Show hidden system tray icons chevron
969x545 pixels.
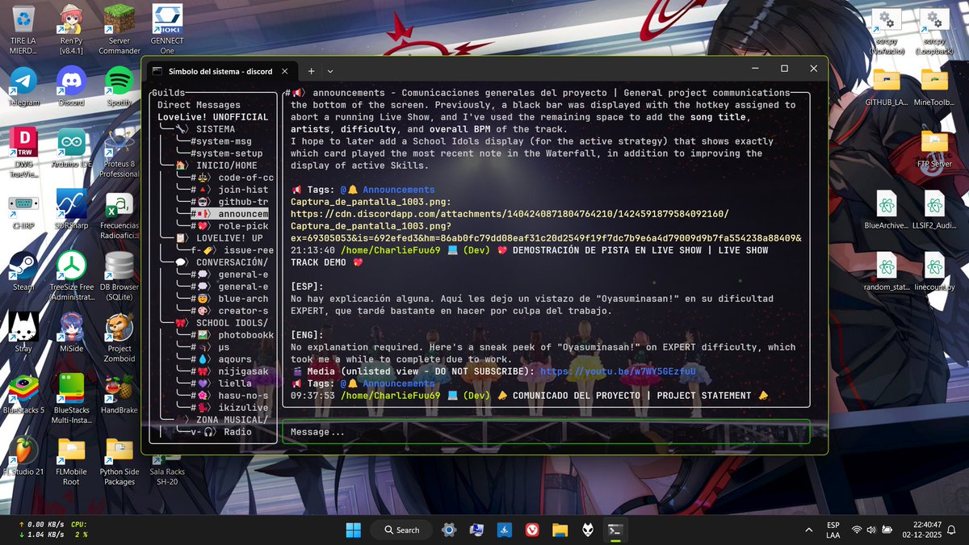(809, 530)
